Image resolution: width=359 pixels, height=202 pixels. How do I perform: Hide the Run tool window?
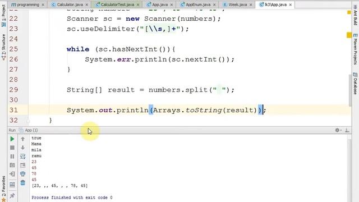347,130
